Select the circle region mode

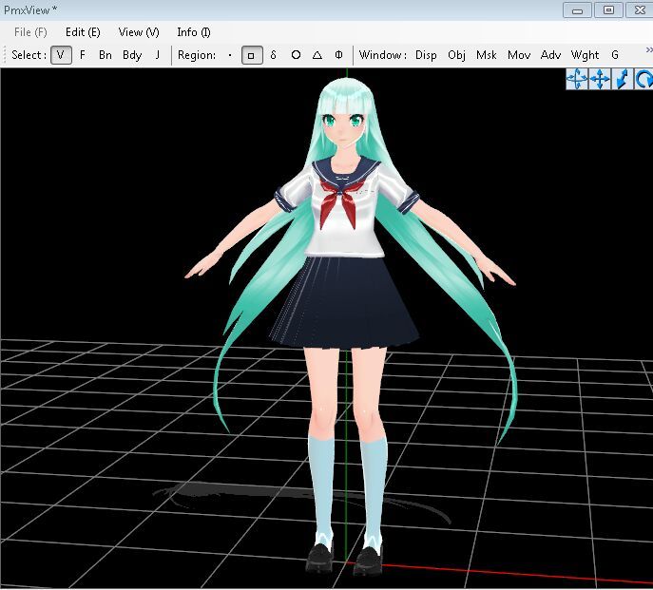pyautogui.click(x=296, y=55)
